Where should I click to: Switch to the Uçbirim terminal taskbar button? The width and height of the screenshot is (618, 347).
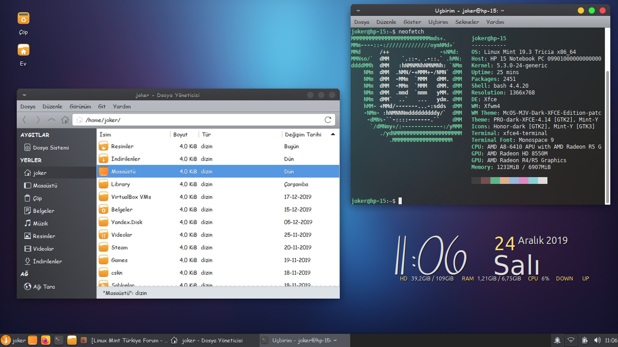(x=304, y=340)
